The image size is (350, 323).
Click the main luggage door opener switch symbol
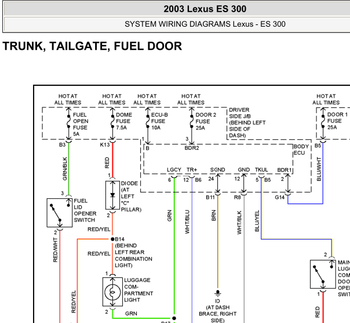[x=323, y=274]
